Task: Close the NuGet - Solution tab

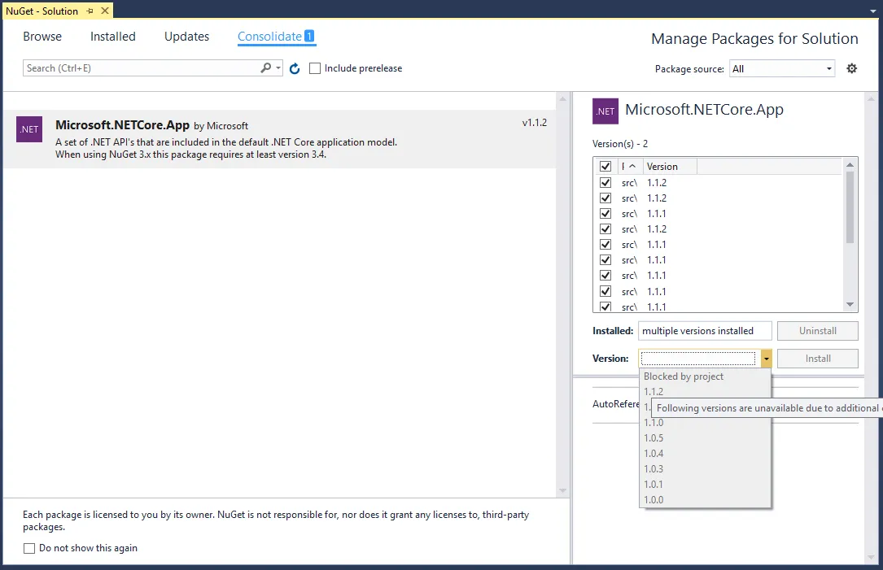Action: 105,11
